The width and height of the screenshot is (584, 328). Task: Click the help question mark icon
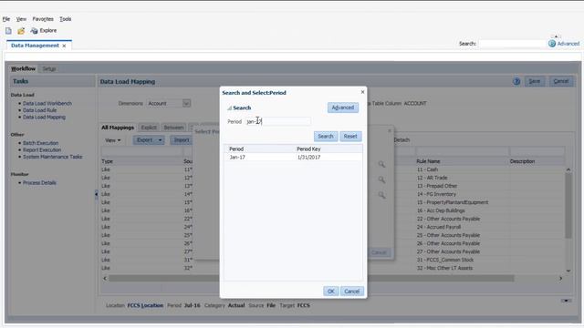pos(516,81)
